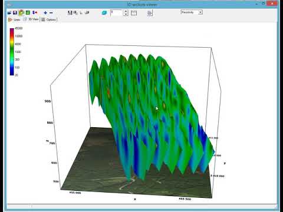Image resolution: width=283 pixels, height=212 pixels.
Task: Click the blue minus icon
Action: 51,13
